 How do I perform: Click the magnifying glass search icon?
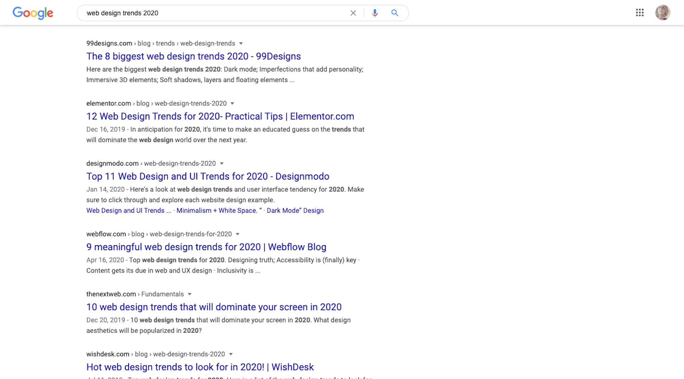coord(395,13)
